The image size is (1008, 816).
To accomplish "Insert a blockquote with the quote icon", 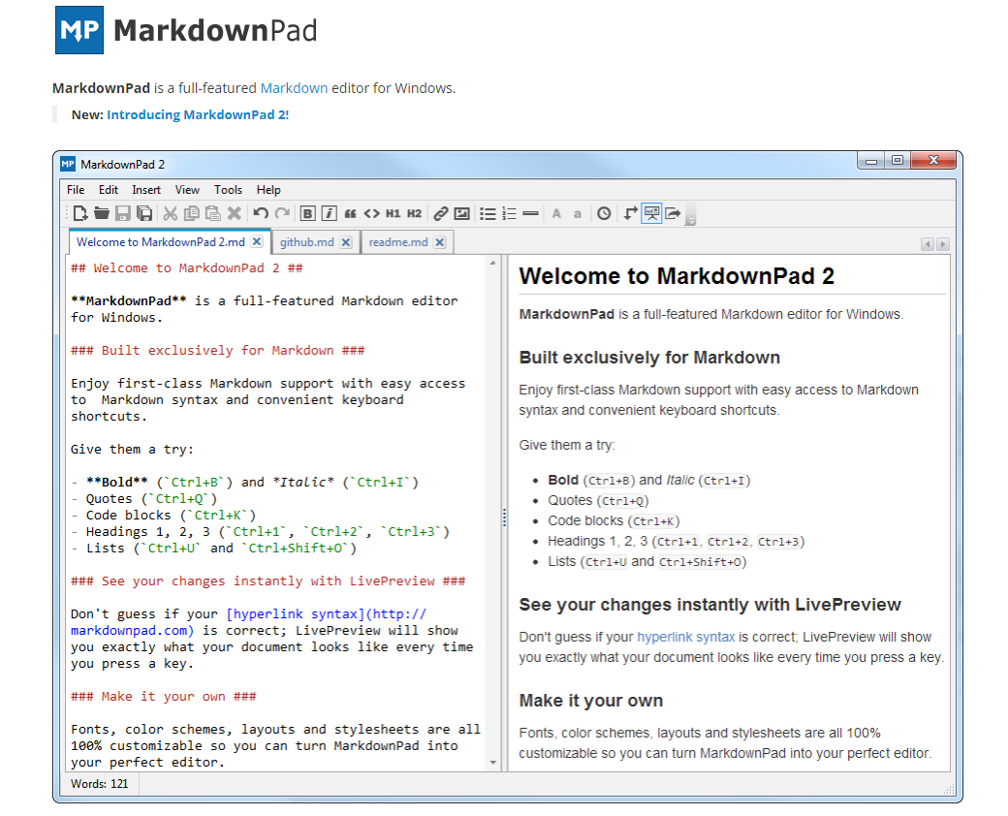I will coord(350,213).
